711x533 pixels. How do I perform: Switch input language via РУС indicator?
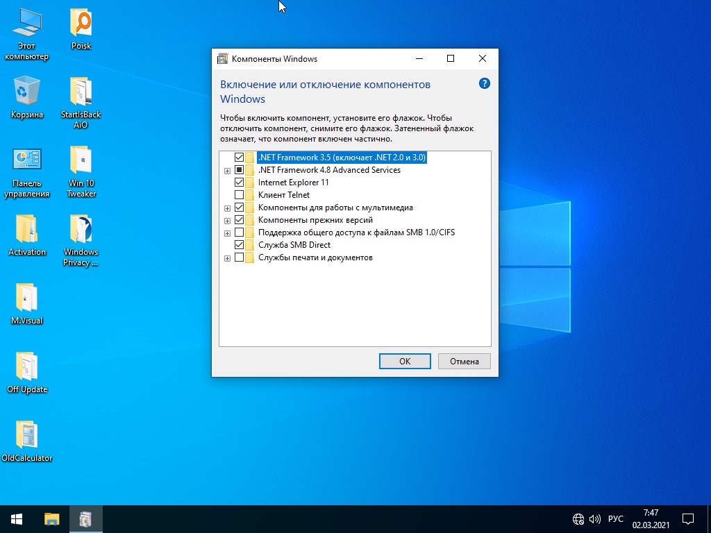coord(615,519)
